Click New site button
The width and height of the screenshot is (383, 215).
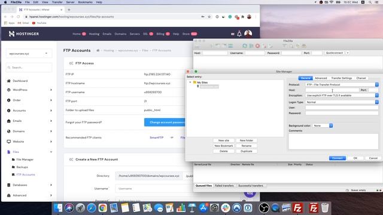click(223, 140)
